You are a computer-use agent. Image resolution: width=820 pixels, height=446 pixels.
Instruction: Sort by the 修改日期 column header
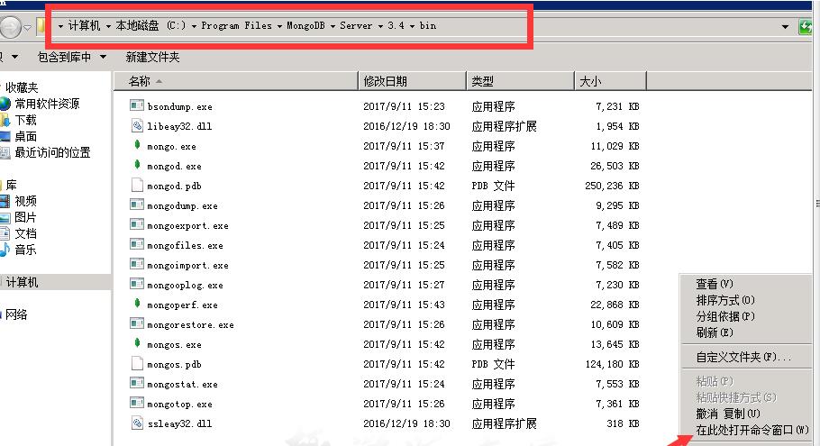tap(413, 81)
